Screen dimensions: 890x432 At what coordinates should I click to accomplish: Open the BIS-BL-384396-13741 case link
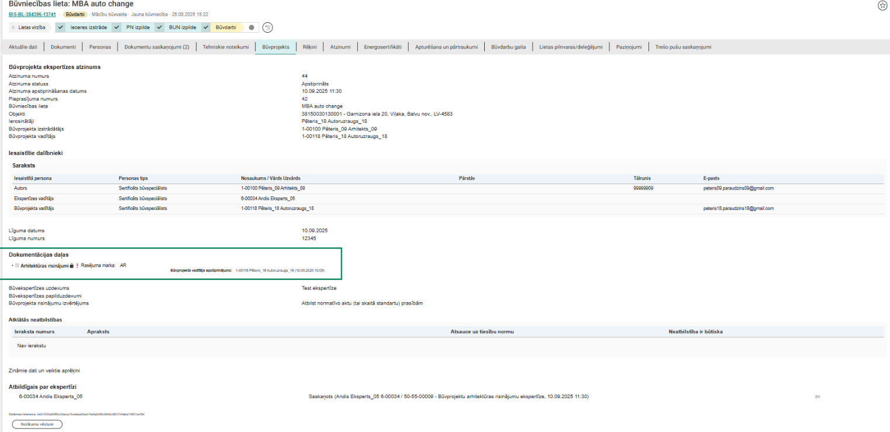pos(32,14)
